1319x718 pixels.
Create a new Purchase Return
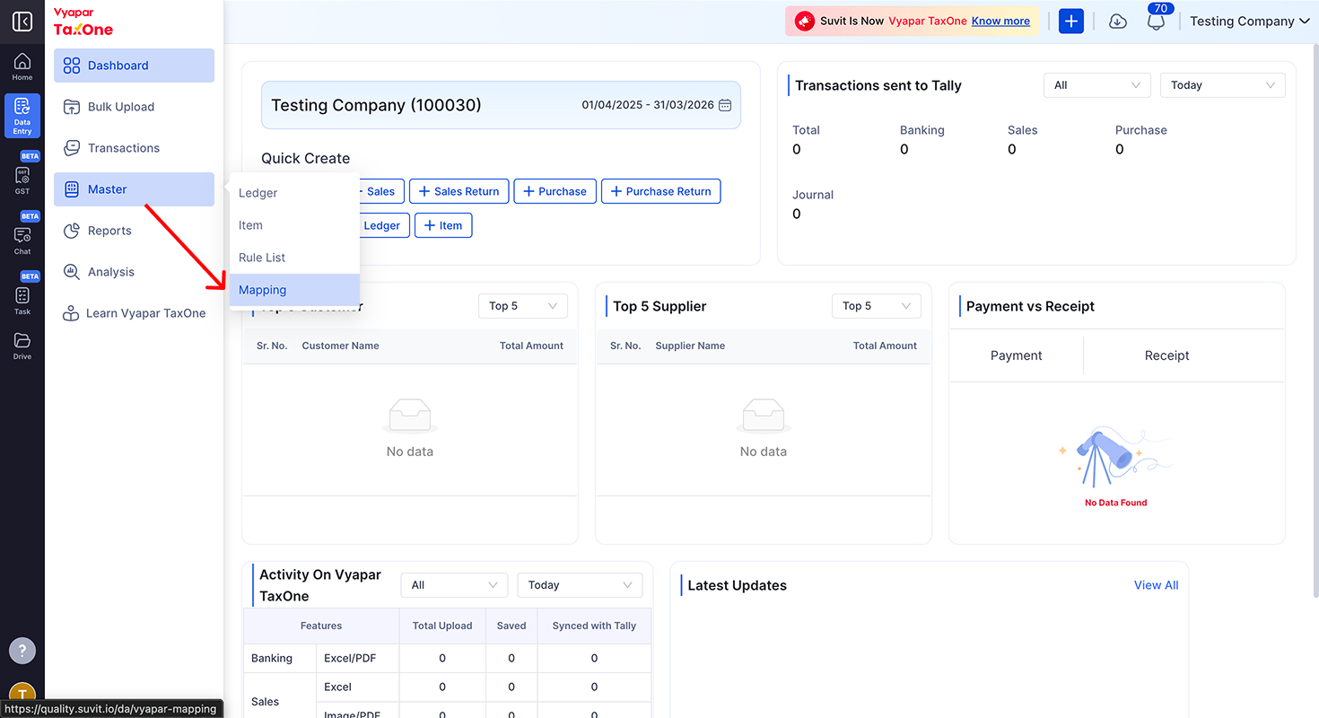tap(660, 191)
